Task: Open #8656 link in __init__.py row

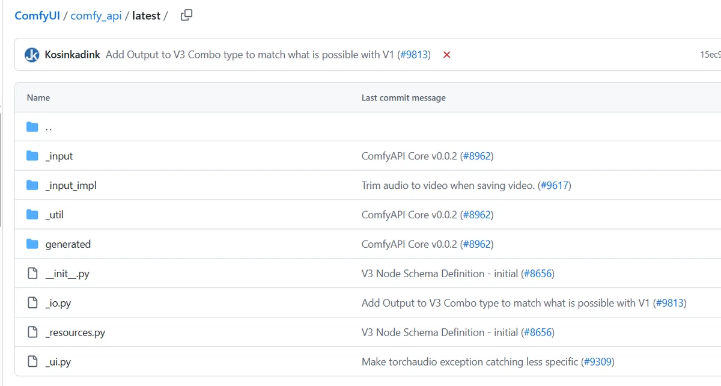Action: click(538, 274)
